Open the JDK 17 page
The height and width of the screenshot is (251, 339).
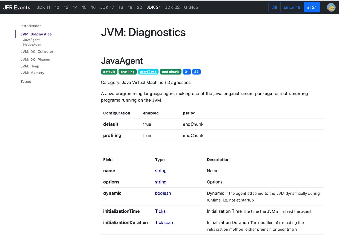tap(107, 7)
